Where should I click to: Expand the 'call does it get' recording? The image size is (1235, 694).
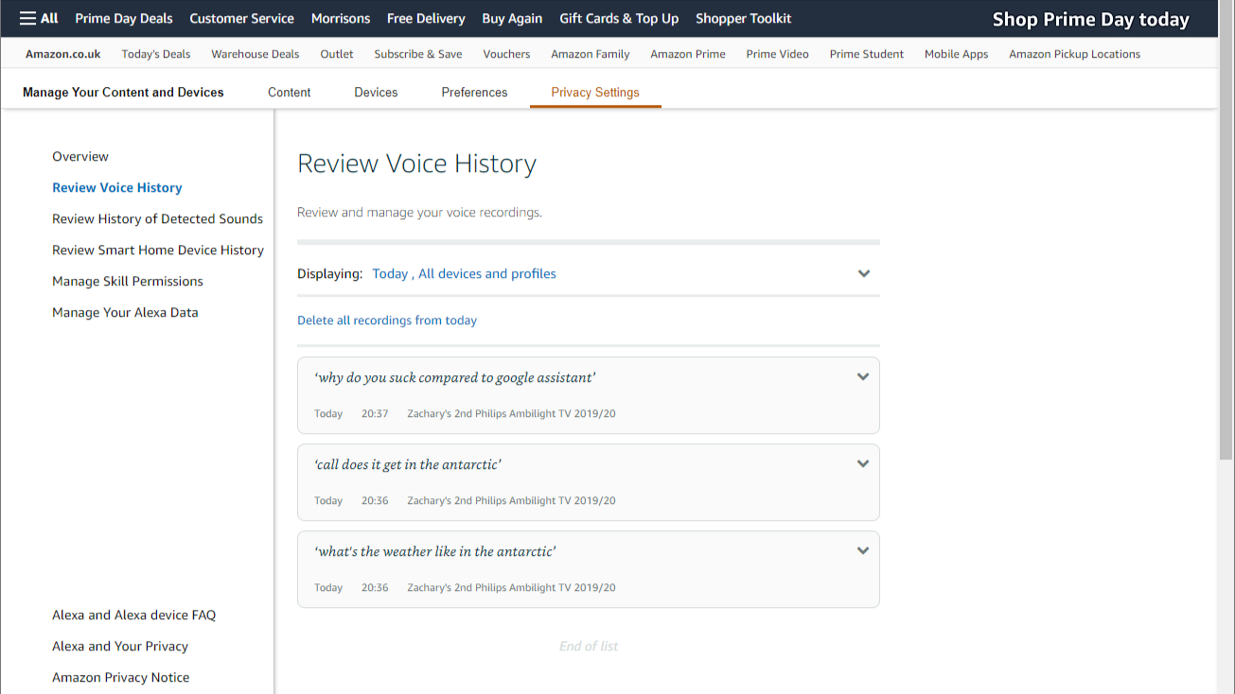[862, 464]
